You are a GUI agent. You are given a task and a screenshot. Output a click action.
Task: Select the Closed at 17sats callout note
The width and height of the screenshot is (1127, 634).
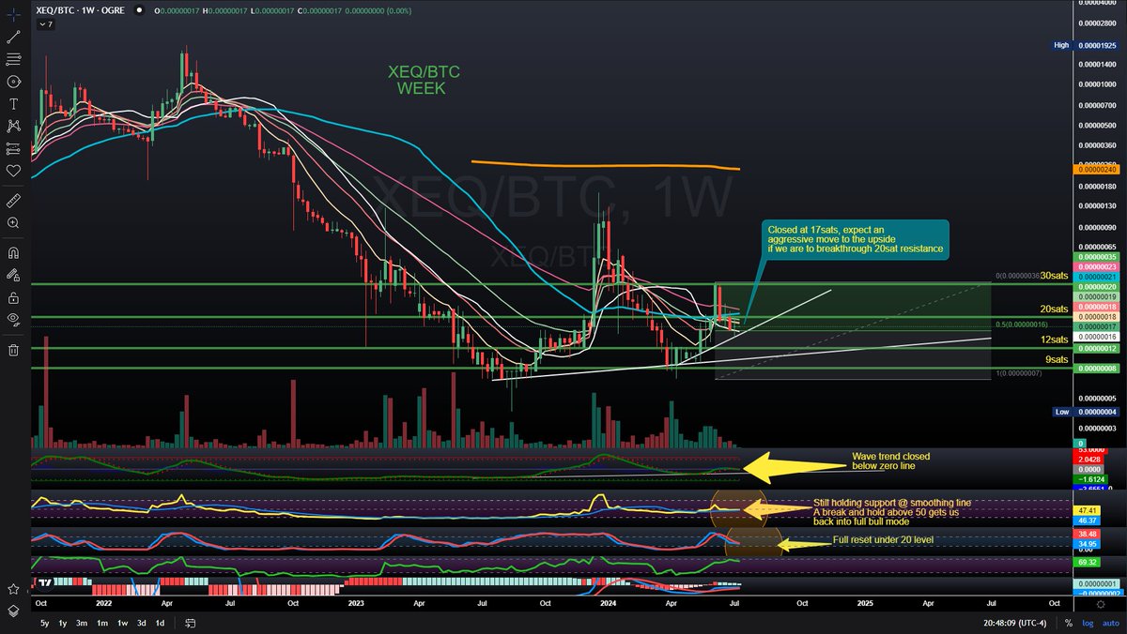(856, 239)
